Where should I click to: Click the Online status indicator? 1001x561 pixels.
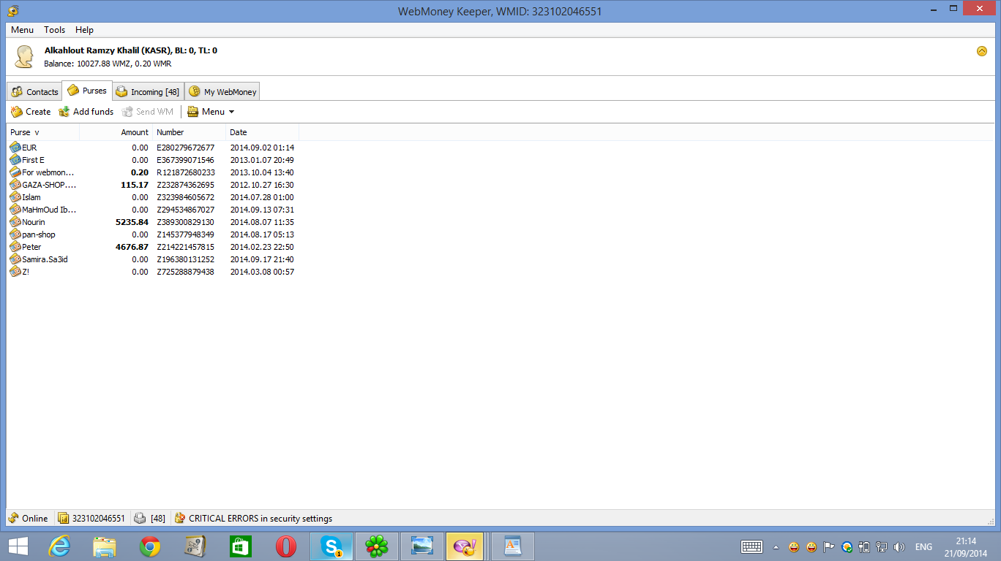pyautogui.click(x=29, y=519)
